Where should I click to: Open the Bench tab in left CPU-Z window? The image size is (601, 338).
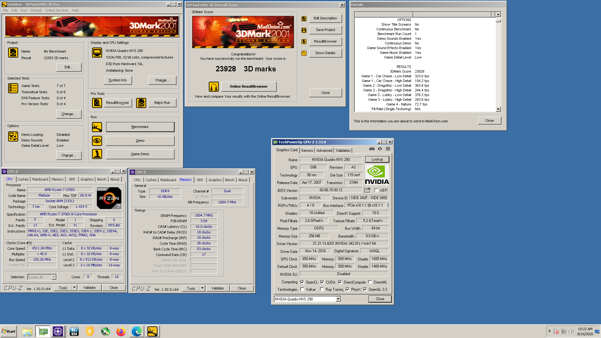point(101,179)
